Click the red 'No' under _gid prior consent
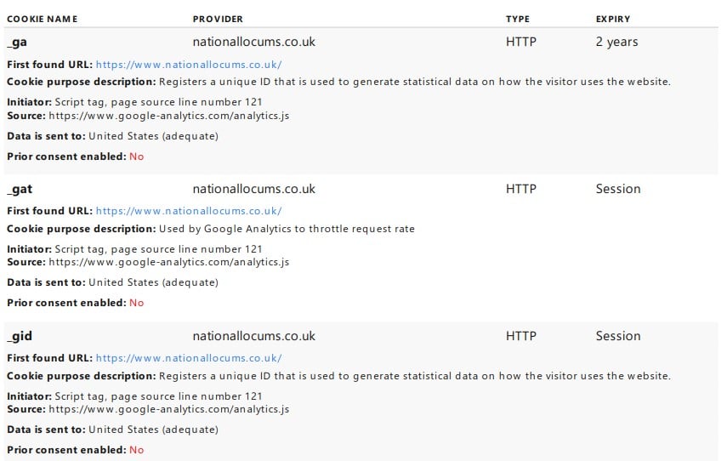Image resolution: width=727 pixels, height=461 pixels. 137,450
